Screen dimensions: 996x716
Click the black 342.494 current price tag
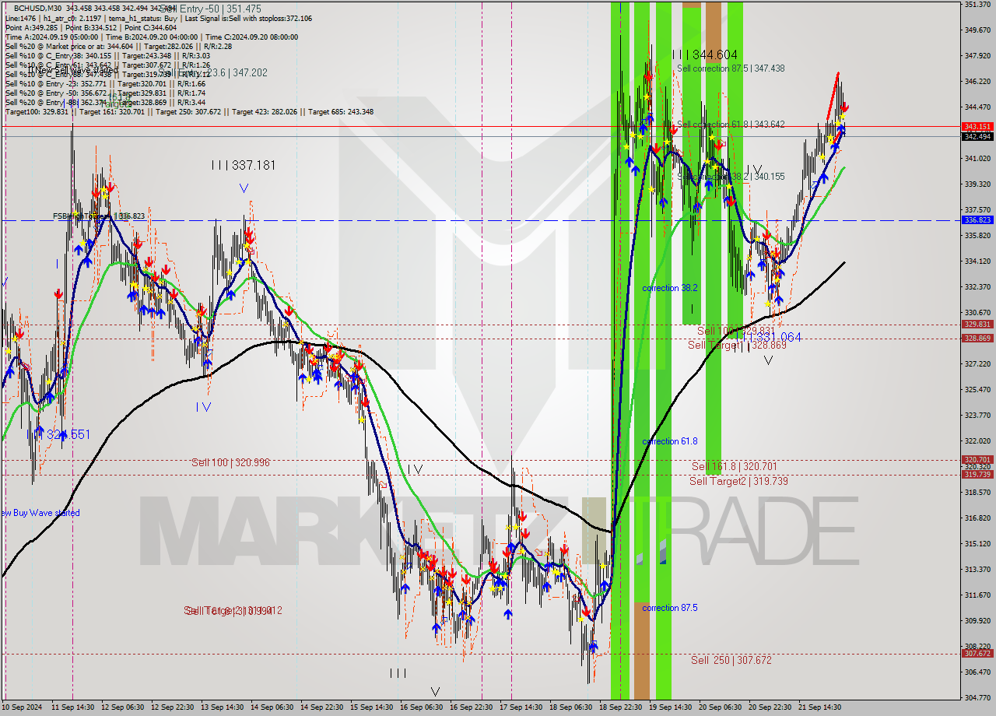[978, 136]
